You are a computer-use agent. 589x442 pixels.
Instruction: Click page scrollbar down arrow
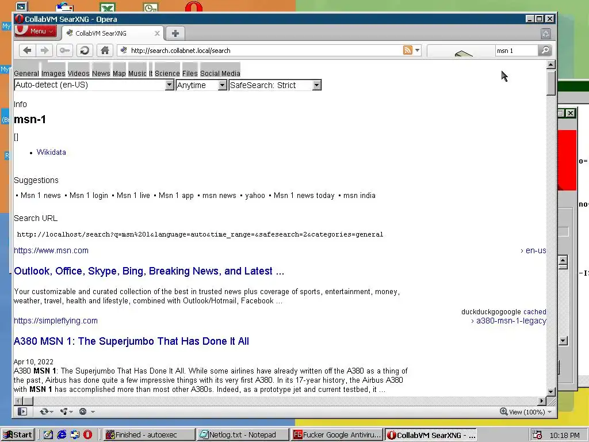click(550, 391)
